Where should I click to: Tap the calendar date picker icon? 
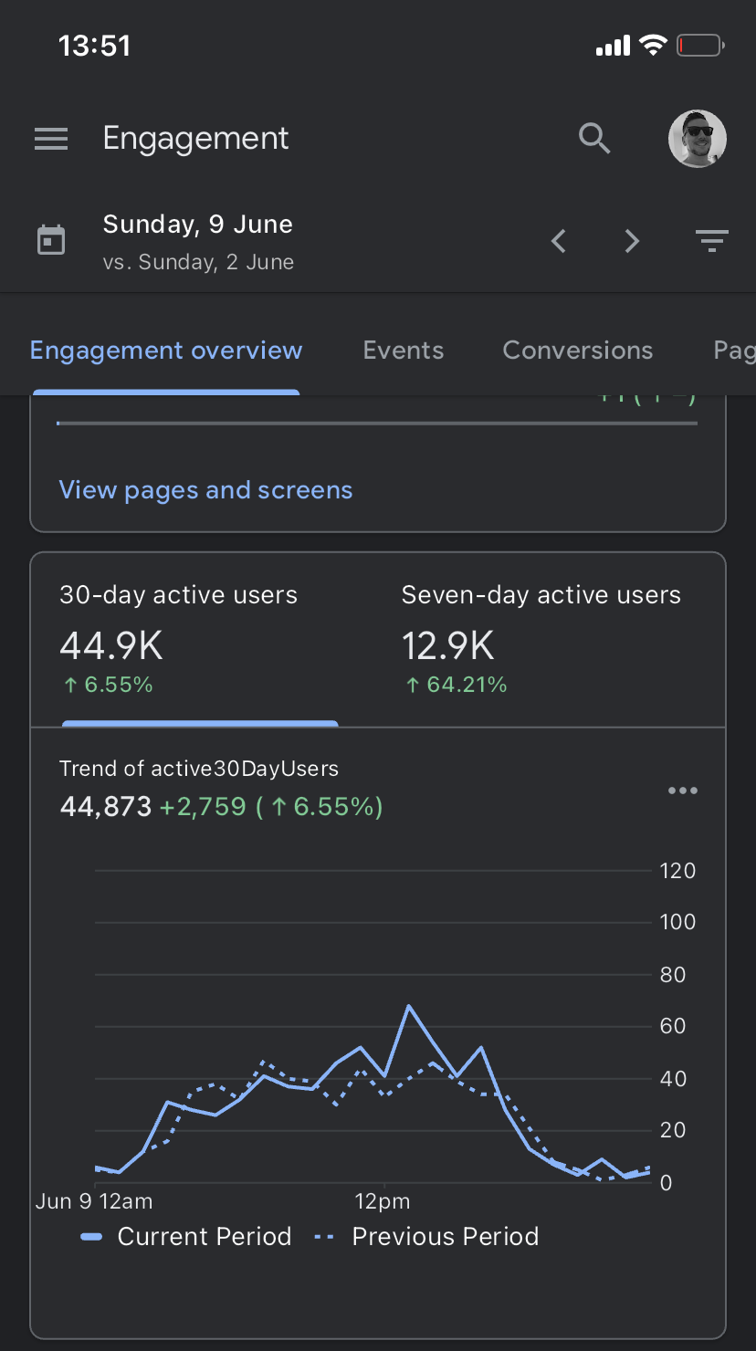[51, 241]
